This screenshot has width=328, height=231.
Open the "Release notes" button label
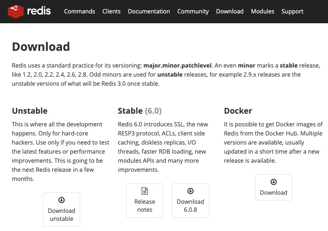[145, 206]
